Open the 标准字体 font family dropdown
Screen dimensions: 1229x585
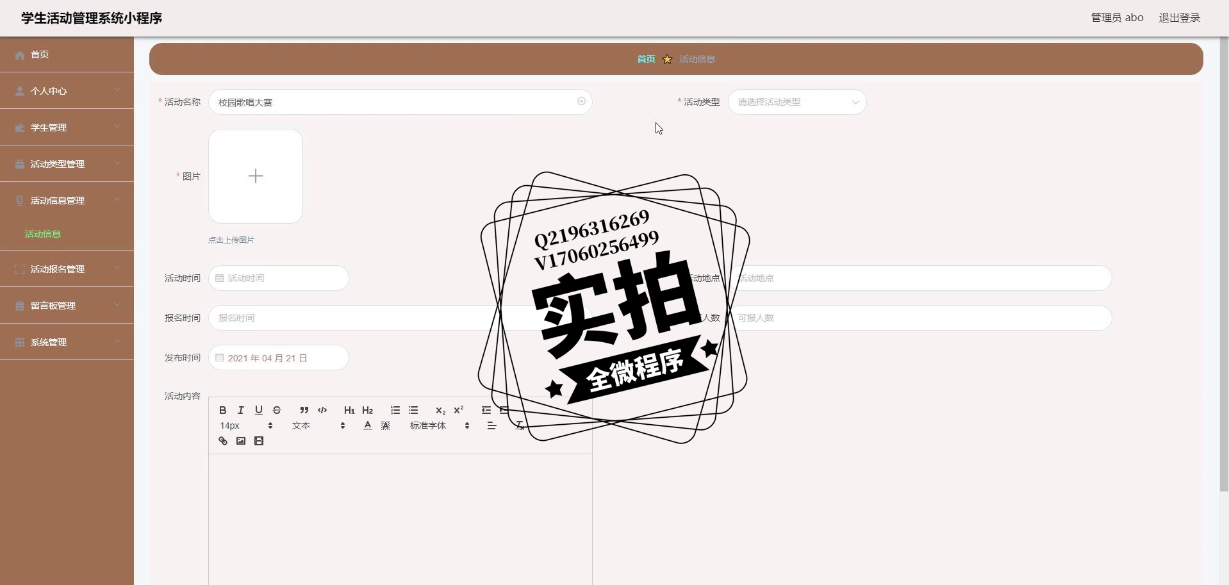pyautogui.click(x=440, y=425)
